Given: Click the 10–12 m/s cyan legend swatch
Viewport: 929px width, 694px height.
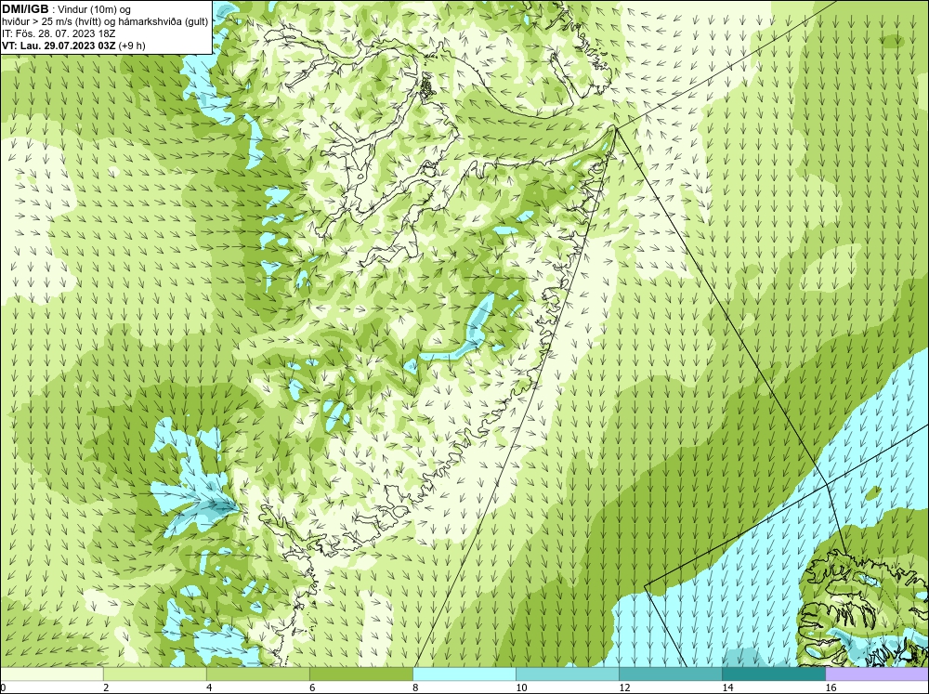Looking at the screenshot, I should [x=568, y=674].
